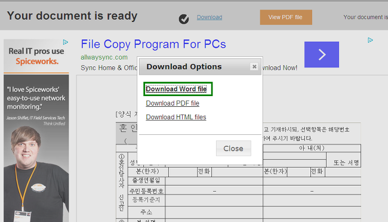Click the Download Options dialog title
The width and height of the screenshot is (388, 222).
pyautogui.click(x=184, y=67)
